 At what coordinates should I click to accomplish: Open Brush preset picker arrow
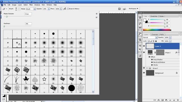[x=19, y=9]
